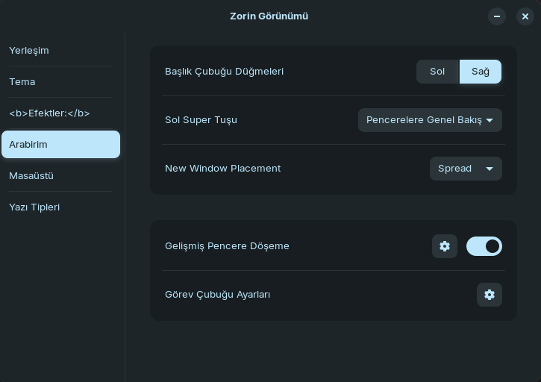Open Görev Çubuğu Ayarları gear icon

coord(490,295)
